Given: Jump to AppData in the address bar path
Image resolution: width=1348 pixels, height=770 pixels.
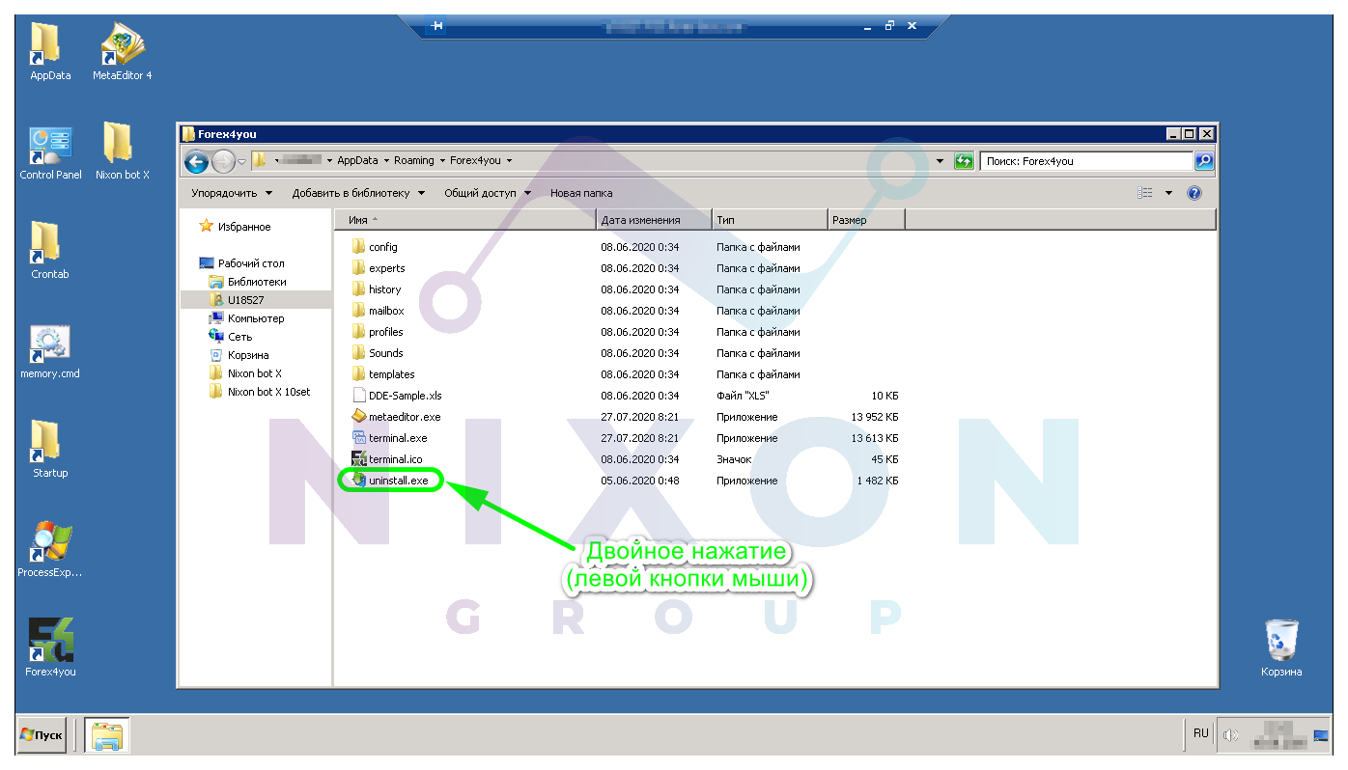Looking at the screenshot, I should 358,161.
